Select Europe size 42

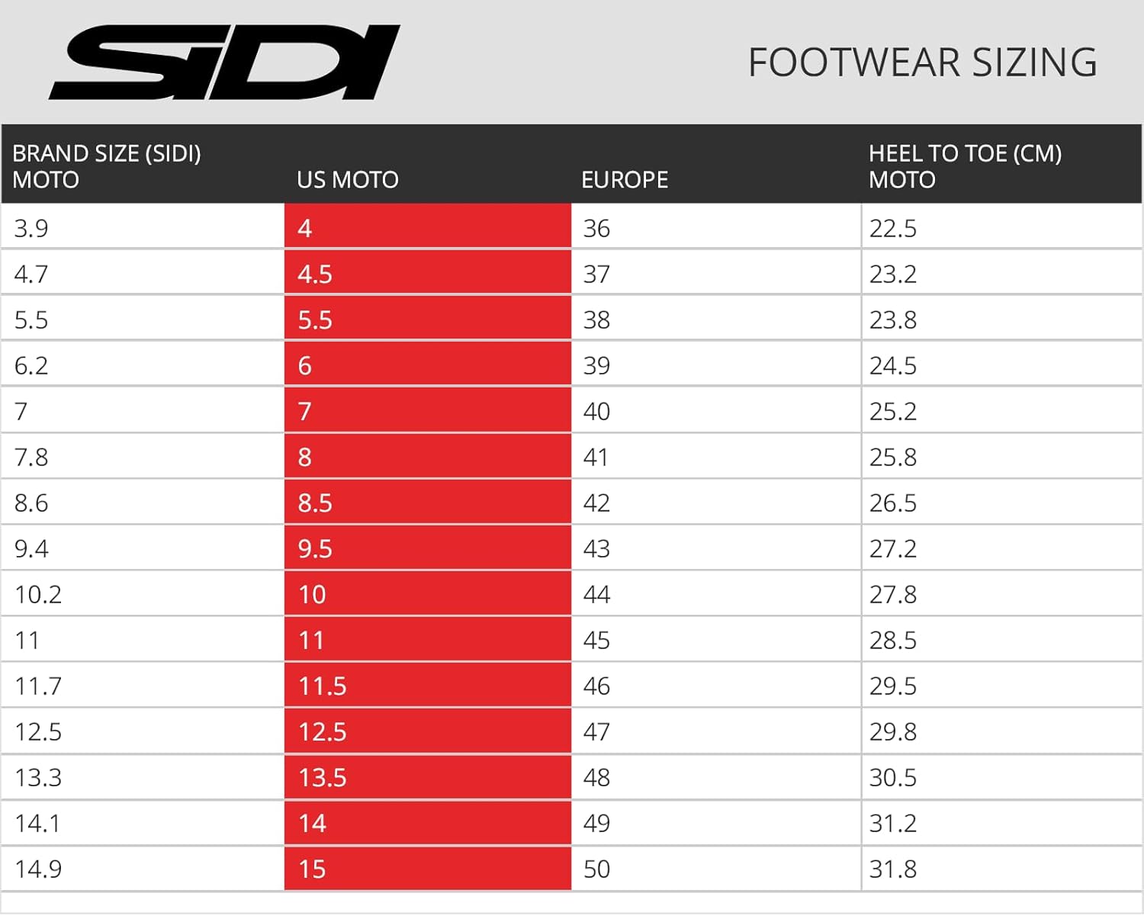[596, 503]
